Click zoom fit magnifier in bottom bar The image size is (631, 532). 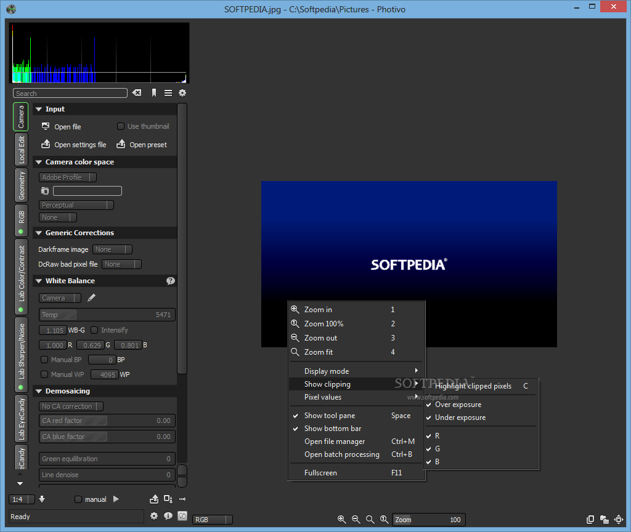370,520
